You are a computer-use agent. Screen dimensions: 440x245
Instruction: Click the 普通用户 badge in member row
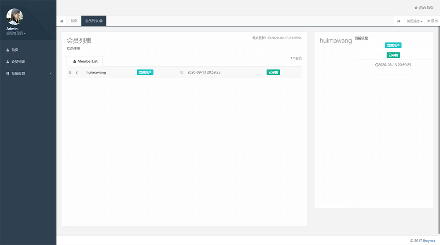pos(145,72)
